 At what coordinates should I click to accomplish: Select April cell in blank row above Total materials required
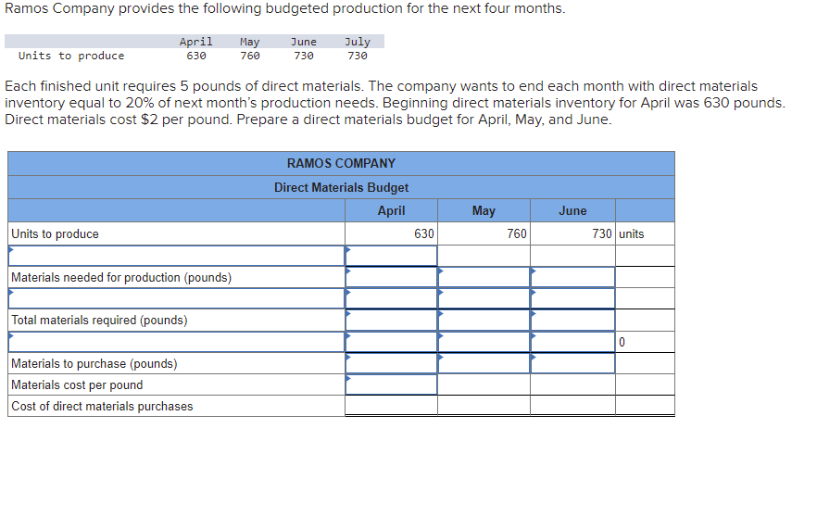[391, 298]
